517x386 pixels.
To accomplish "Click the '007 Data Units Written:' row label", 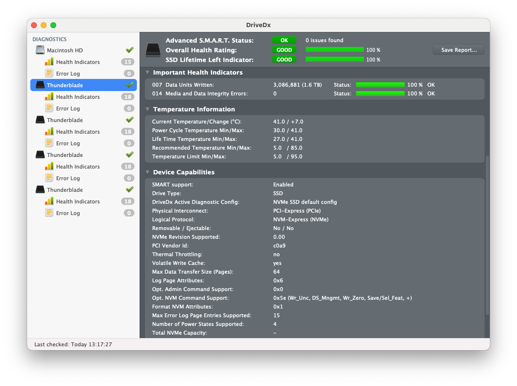I will (183, 85).
